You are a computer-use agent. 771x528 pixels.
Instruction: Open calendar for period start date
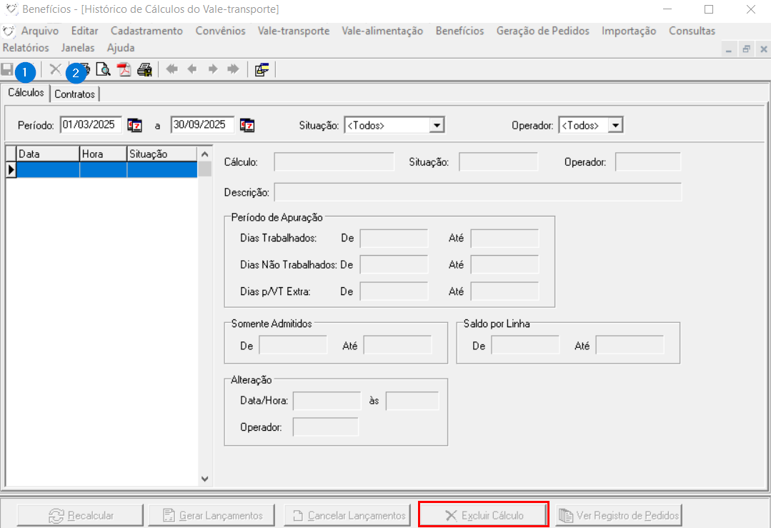[135, 125]
